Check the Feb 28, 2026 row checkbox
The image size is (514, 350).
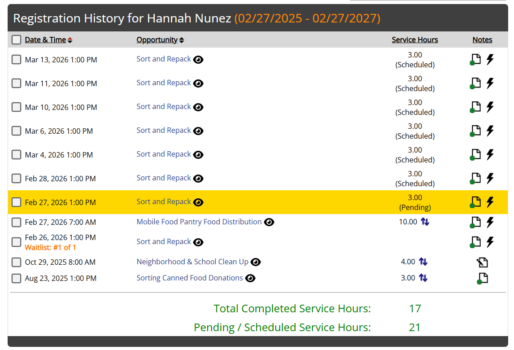17,179
